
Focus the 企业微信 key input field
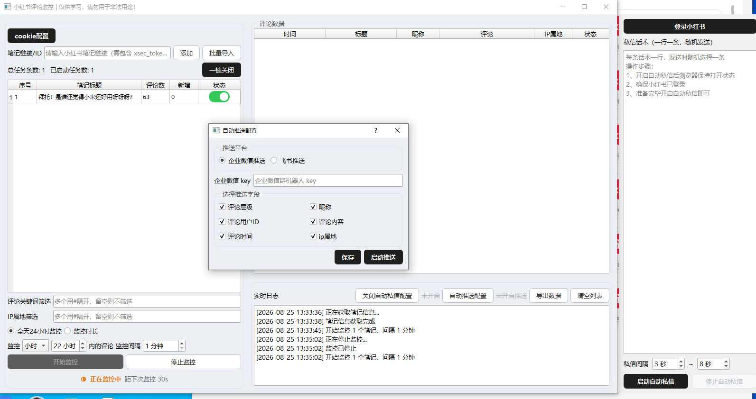point(328,181)
